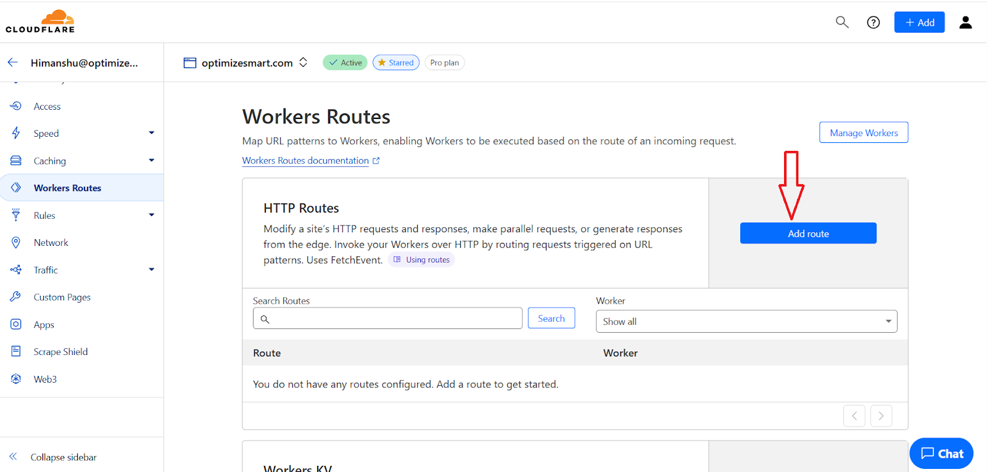Click the Pro plan badge
Image resolution: width=987 pixels, height=472 pixels.
pyautogui.click(x=444, y=62)
